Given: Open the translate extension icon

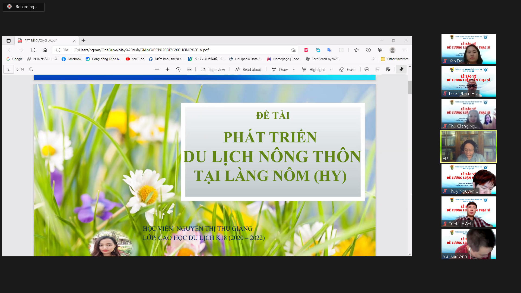Looking at the screenshot, I should pos(329,50).
